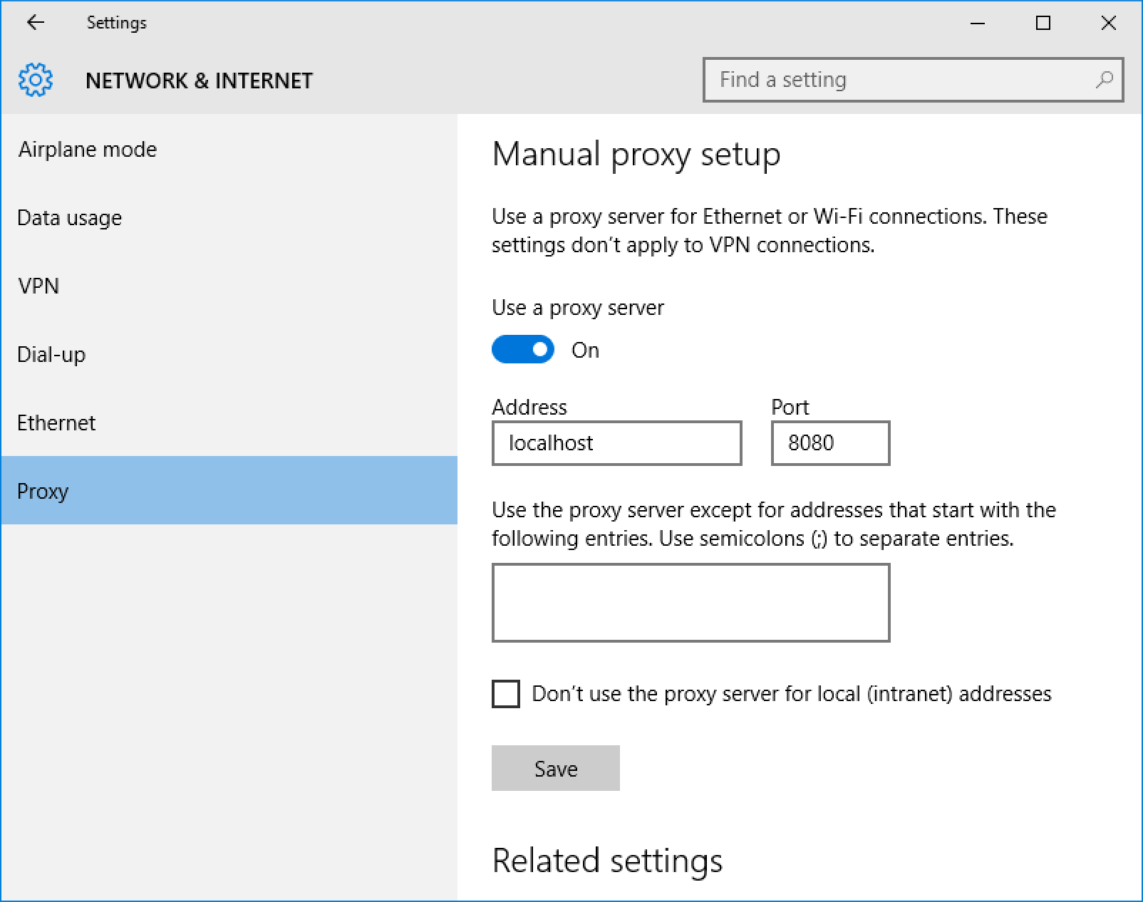Save the manual proxy settings

(x=556, y=768)
